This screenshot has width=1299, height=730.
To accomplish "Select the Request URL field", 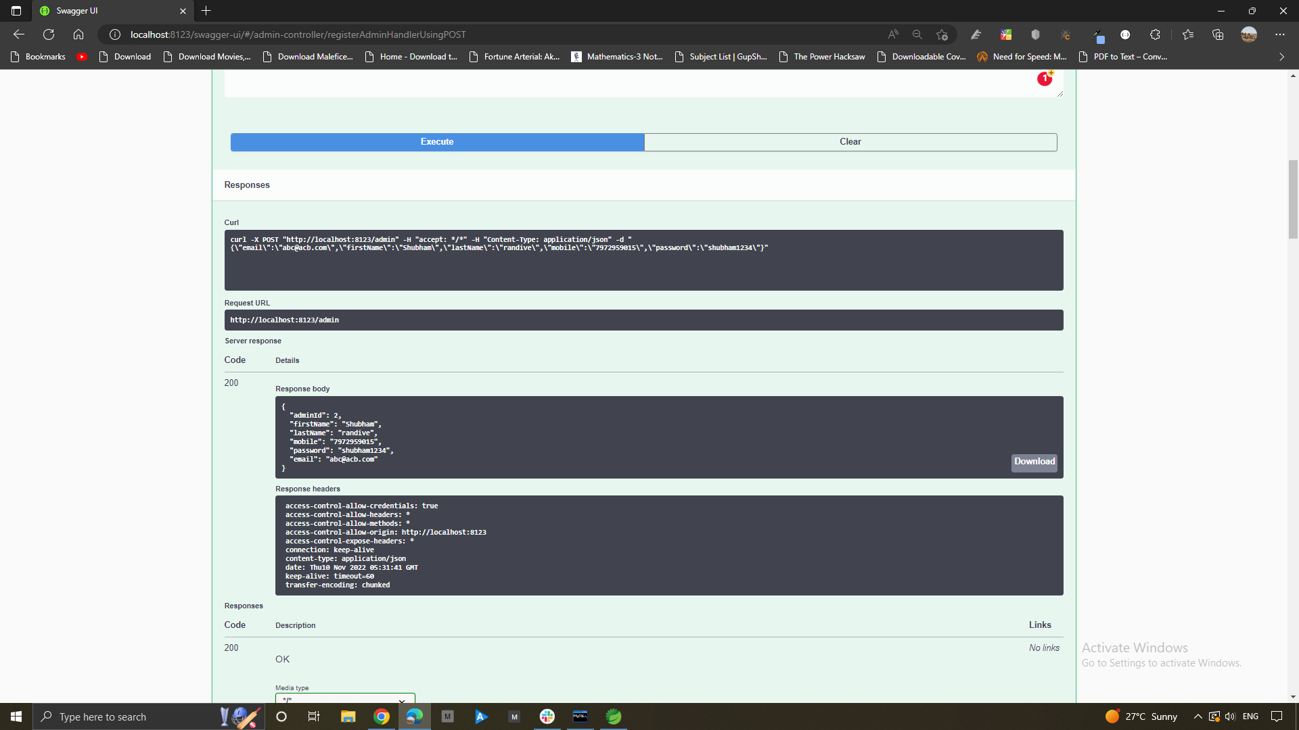I will 643,320.
